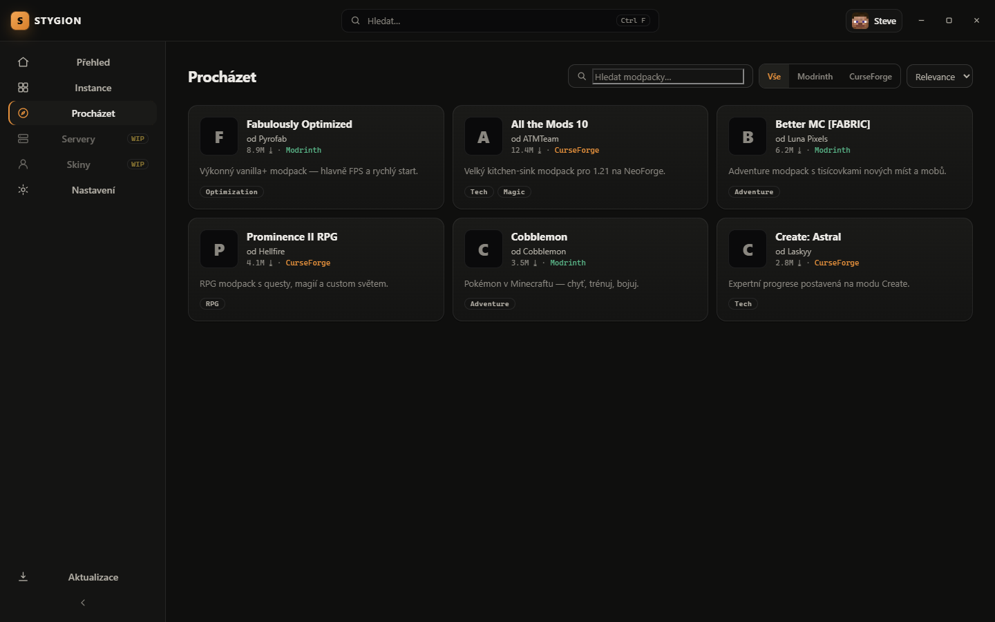Open the Přehled page
This screenshot has height=622, width=995.
(x=83, y=62)
